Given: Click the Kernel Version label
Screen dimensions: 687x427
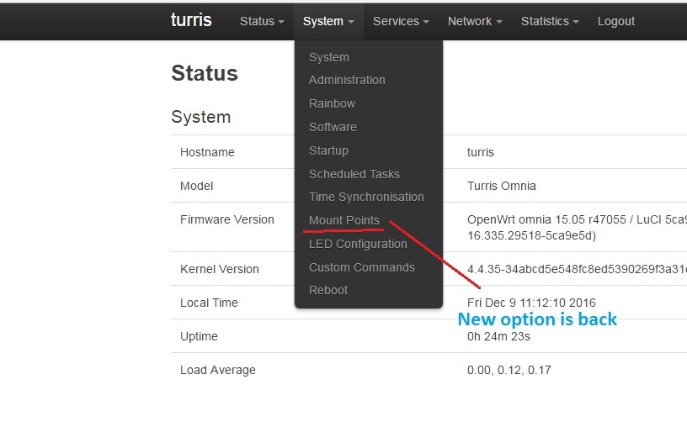Looking at the screenshot, I should 220,269.
